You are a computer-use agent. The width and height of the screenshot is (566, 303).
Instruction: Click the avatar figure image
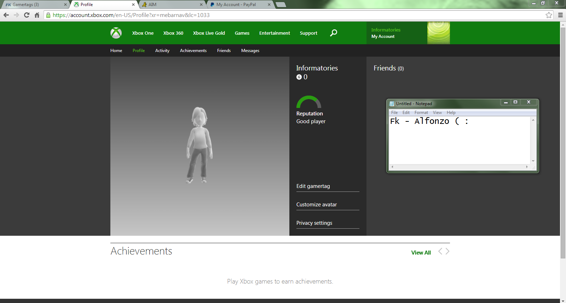coord(200,145)
